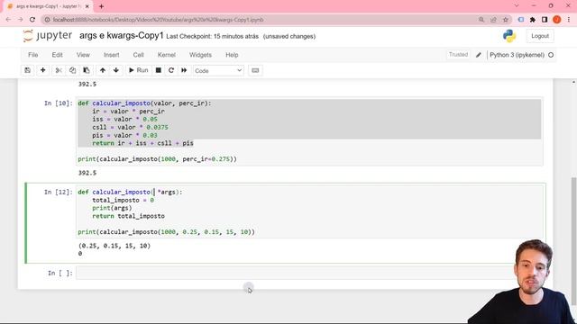Image resolution: width=577 pixels, height=324 pixels.
Task: Restart kernel and run all cells icon
Action: pos(184,70)
